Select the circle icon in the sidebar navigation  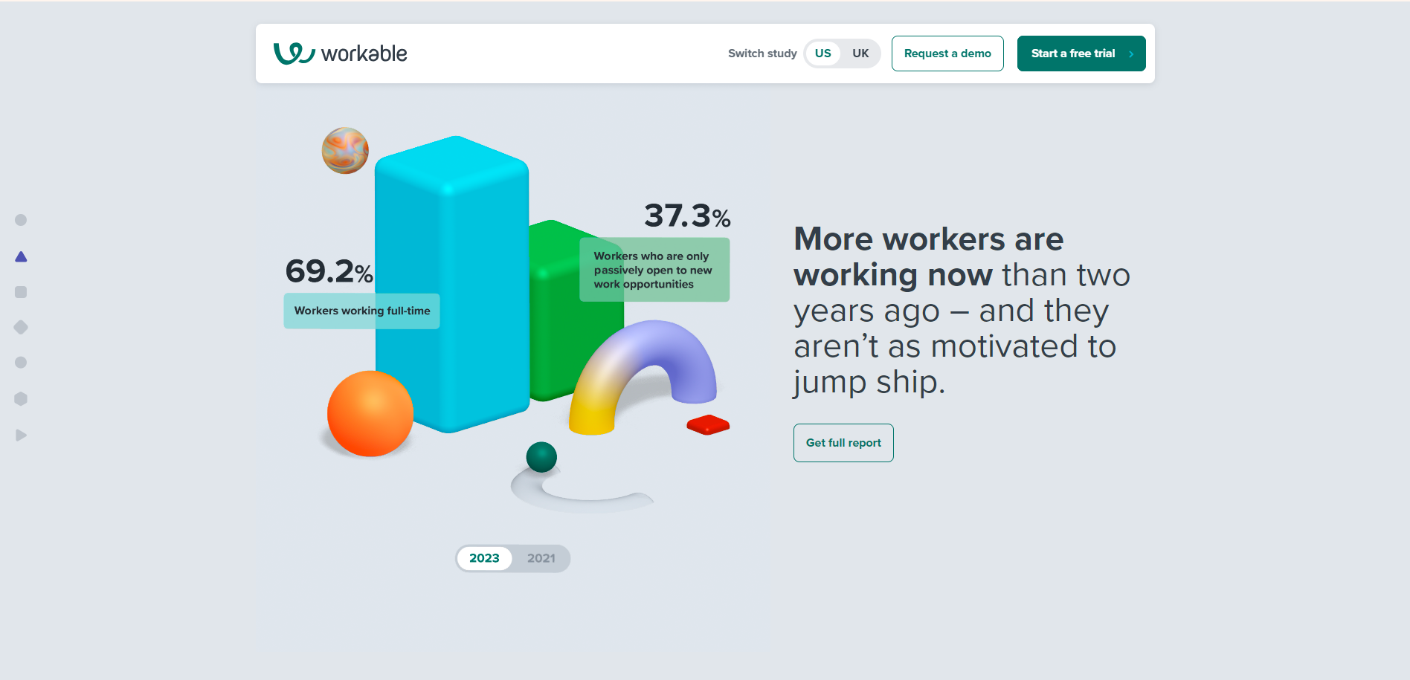click(x=20, y=220)
